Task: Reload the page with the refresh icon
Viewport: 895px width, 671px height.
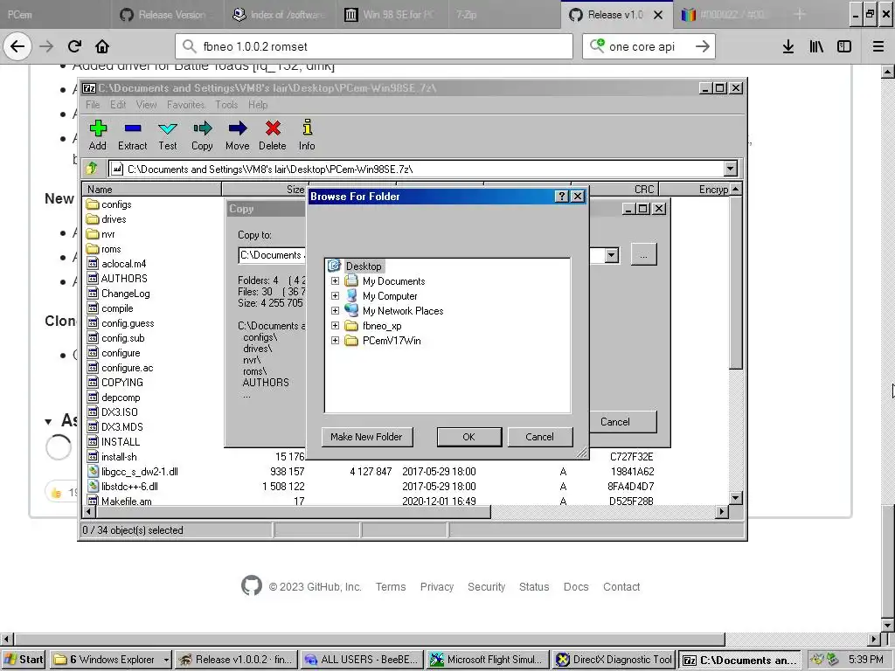Action: pyautogui.click(x=74, y=46)
